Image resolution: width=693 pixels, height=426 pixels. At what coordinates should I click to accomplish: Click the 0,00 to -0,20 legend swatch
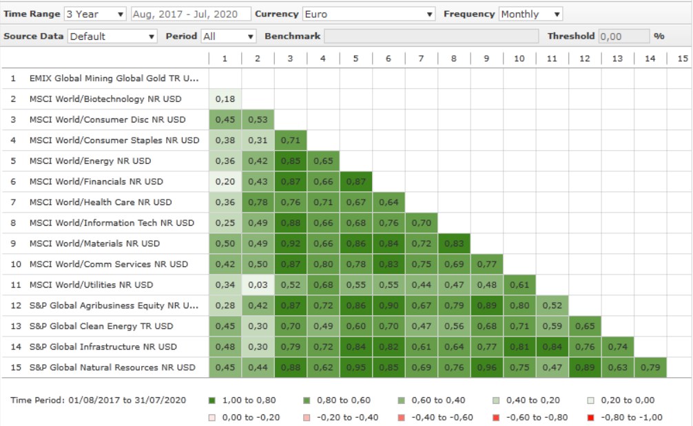coord(211,417)
